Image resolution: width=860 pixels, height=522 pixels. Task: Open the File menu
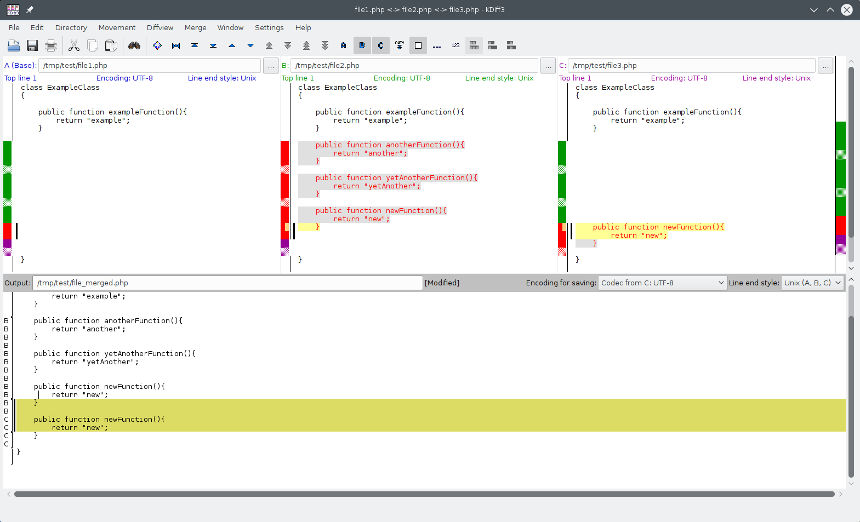point(14,27)
